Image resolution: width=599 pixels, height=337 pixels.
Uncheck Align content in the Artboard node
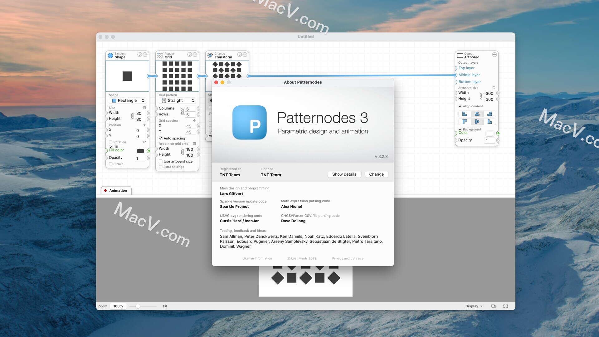tap(460, 106)
